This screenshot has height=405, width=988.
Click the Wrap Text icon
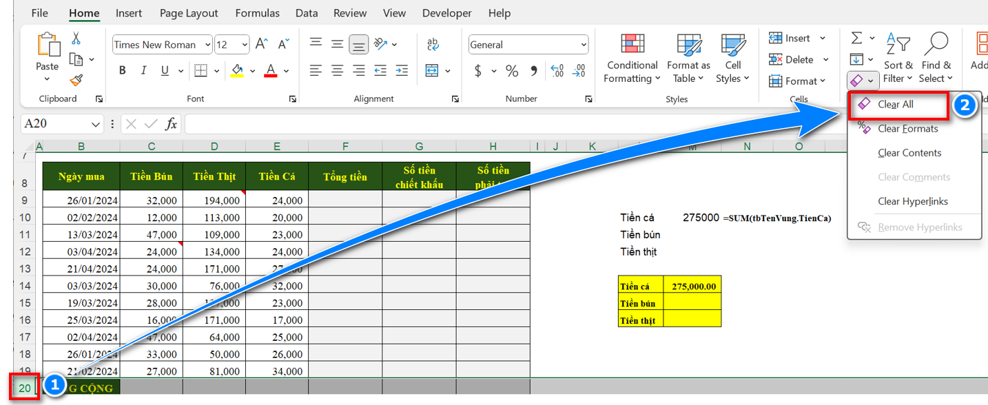coord(433,45)
